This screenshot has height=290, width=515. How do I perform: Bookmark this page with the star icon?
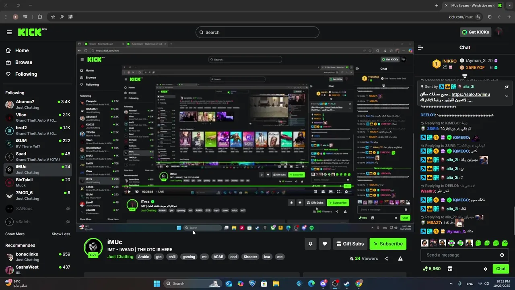click(53, 17)
